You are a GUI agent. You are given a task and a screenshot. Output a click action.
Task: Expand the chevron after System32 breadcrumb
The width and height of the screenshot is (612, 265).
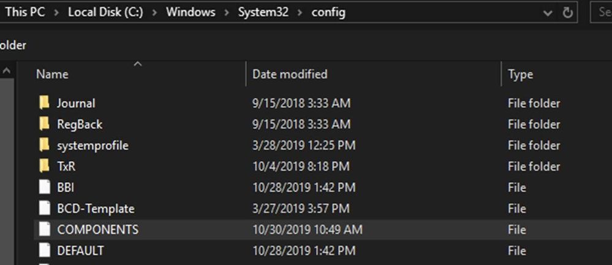pyautogui.click(x=300, y=12)
